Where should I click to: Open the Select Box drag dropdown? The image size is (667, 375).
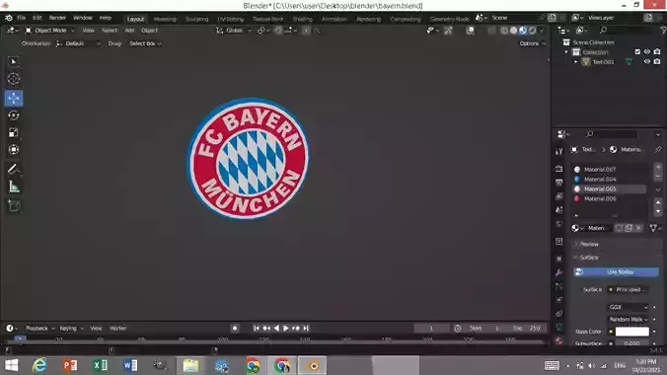point(145,43)
